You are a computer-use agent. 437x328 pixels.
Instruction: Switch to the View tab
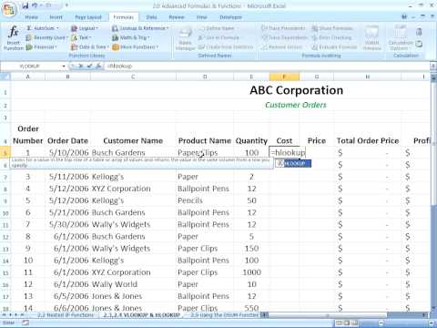point(202,17)
